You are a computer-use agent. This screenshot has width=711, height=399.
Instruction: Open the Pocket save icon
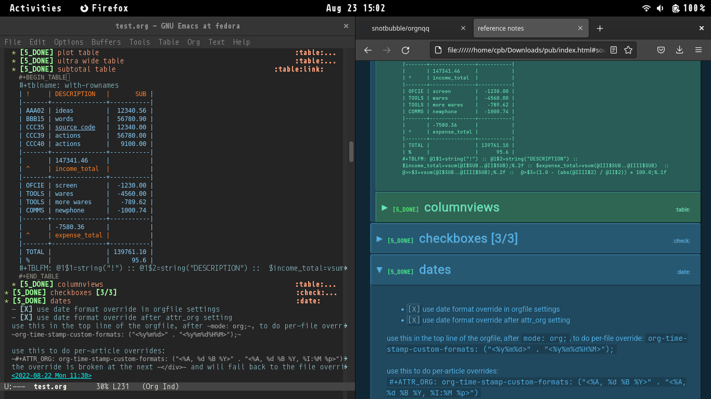coord(661,50)
